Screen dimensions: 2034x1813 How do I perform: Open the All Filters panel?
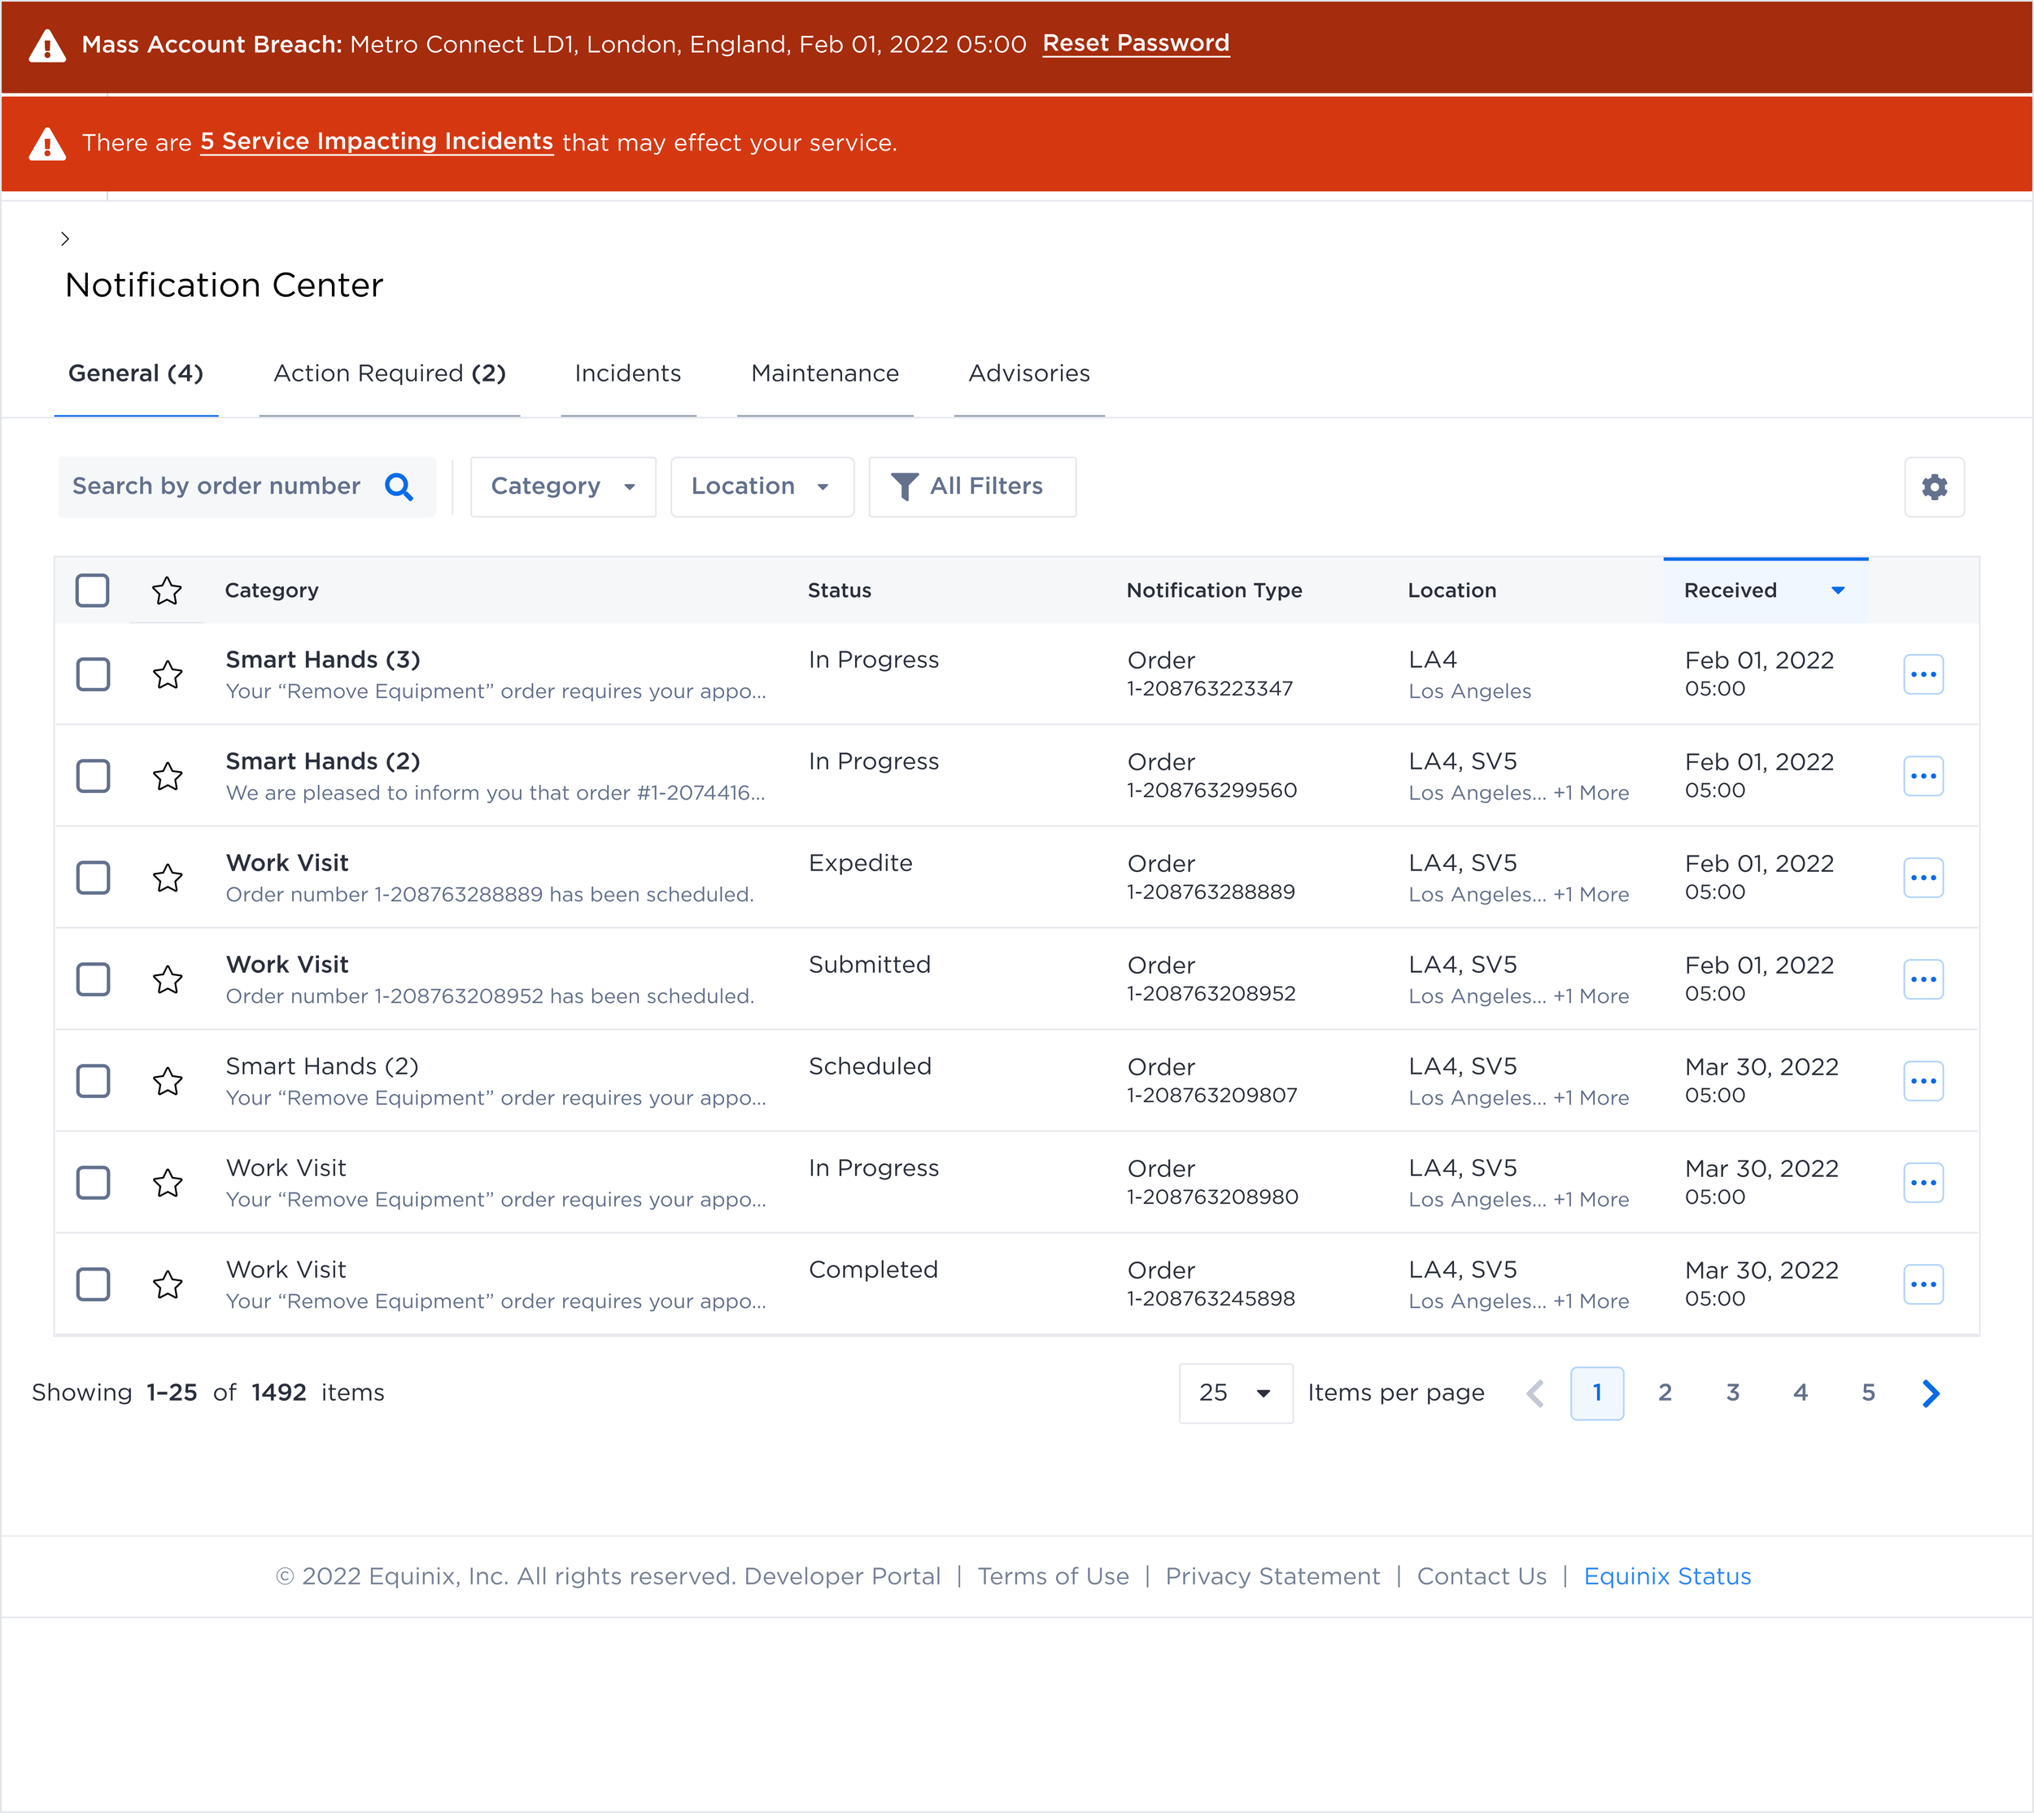tap(971, 487)
